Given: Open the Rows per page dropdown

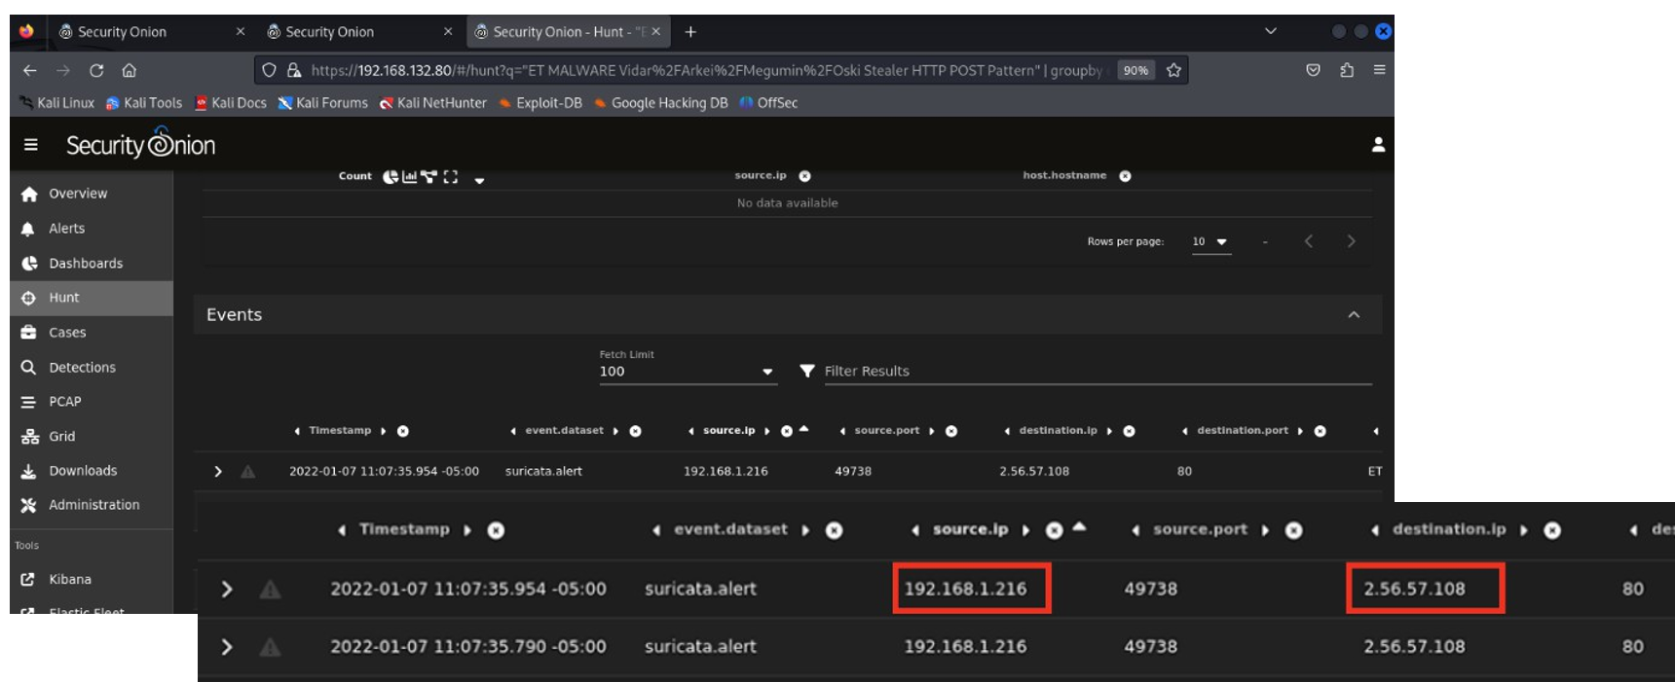Looking at the screenshot, I should click(x=1210, y=241).
